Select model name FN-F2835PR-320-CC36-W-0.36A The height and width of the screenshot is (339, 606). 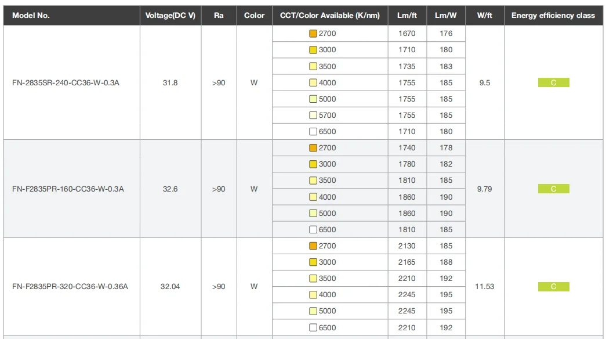(70, 287)
